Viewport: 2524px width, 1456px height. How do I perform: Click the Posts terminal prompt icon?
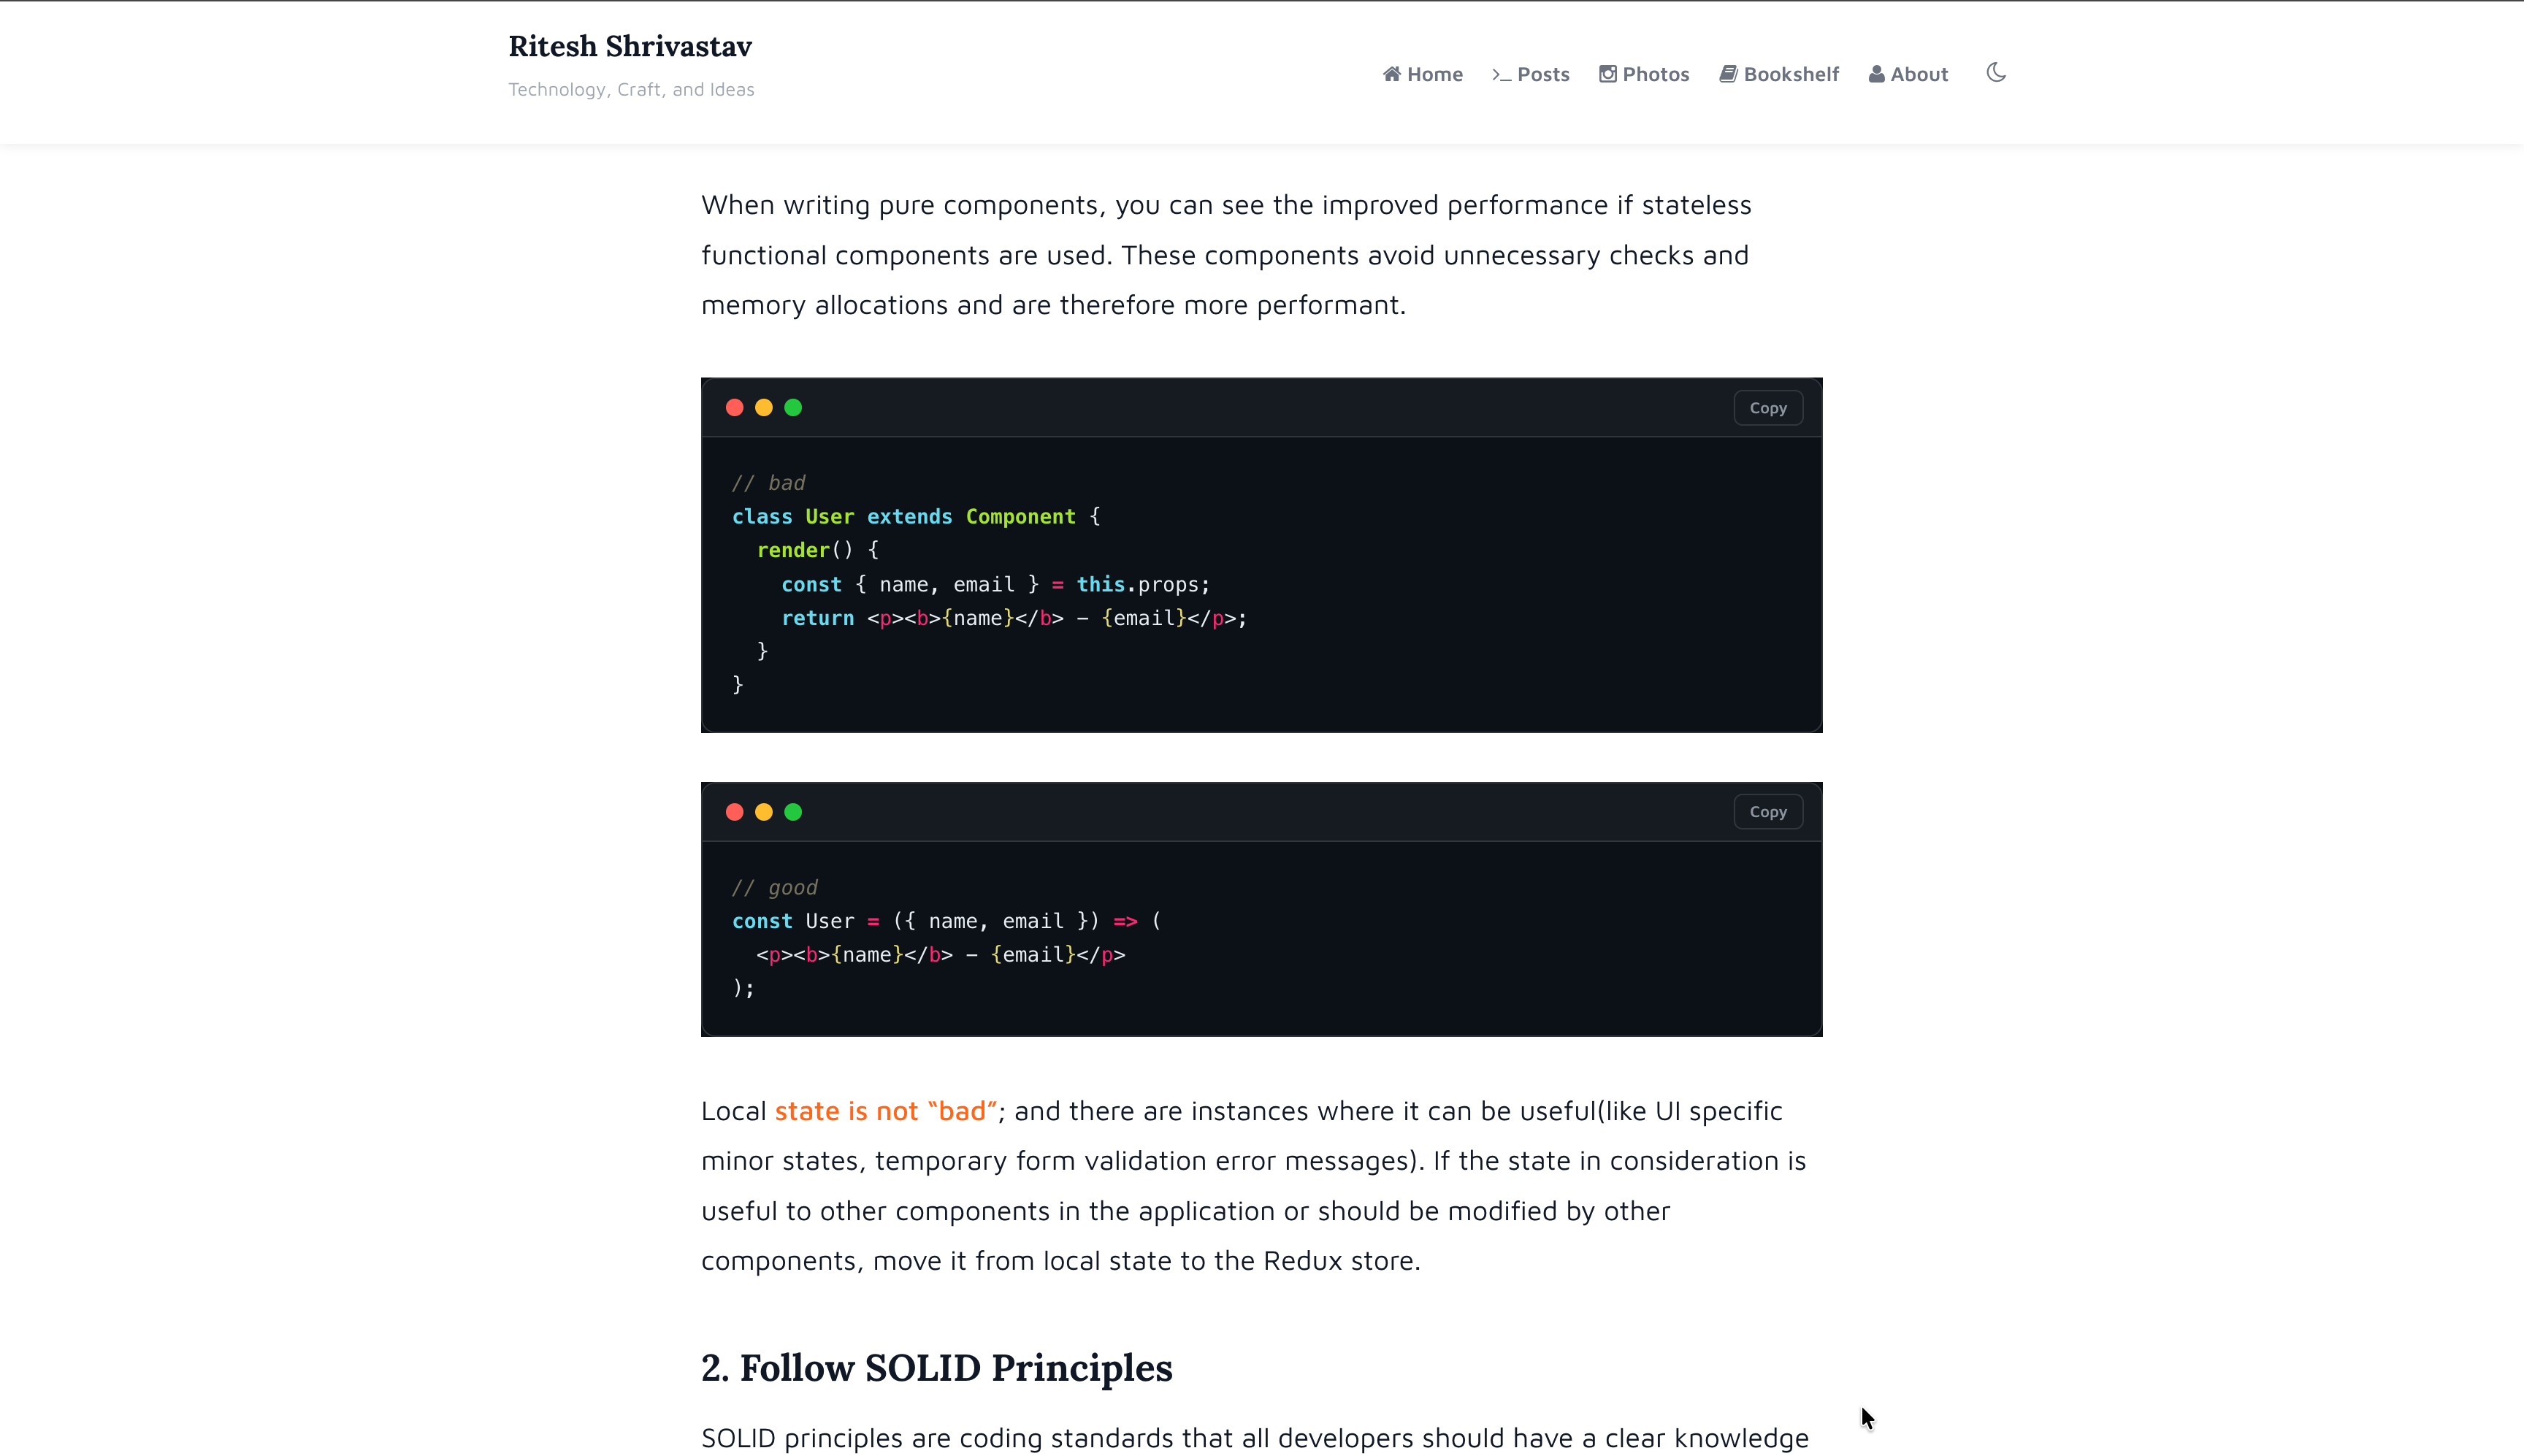1501,74
